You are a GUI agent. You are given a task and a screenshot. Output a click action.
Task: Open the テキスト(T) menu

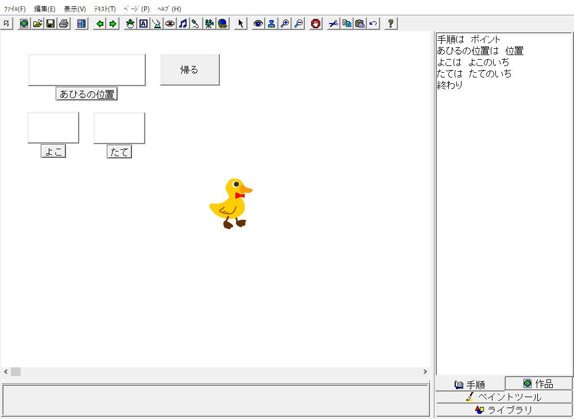pos(104,9)
